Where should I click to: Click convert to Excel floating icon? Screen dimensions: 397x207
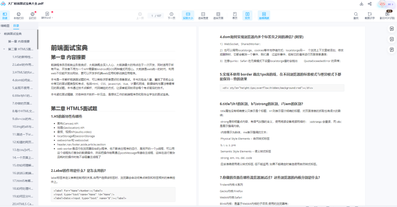392,39
